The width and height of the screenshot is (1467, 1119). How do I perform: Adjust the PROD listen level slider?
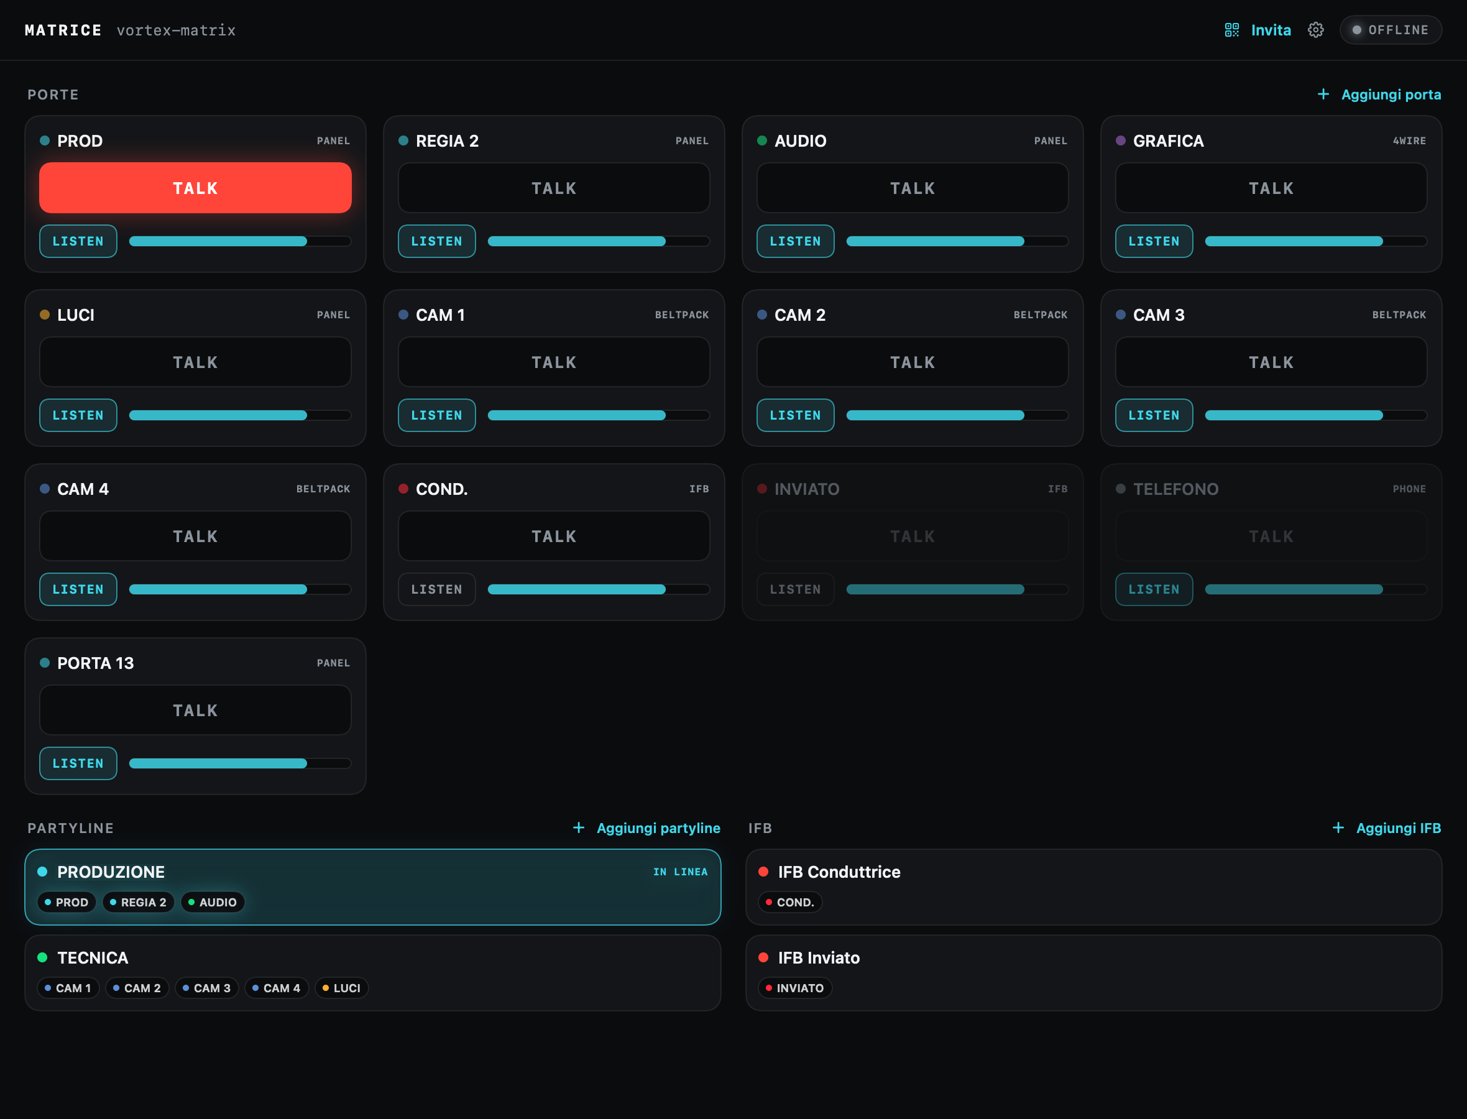click(x=240, y=241)
